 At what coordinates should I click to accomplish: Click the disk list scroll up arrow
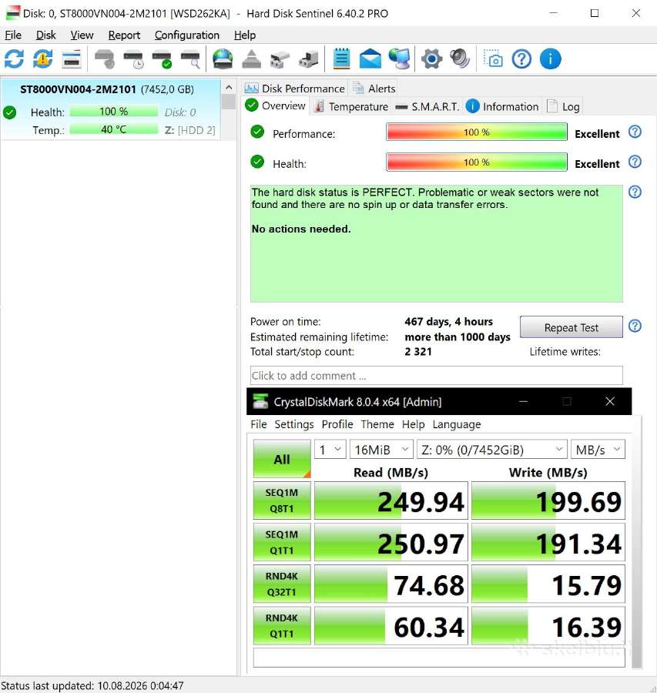229,88
